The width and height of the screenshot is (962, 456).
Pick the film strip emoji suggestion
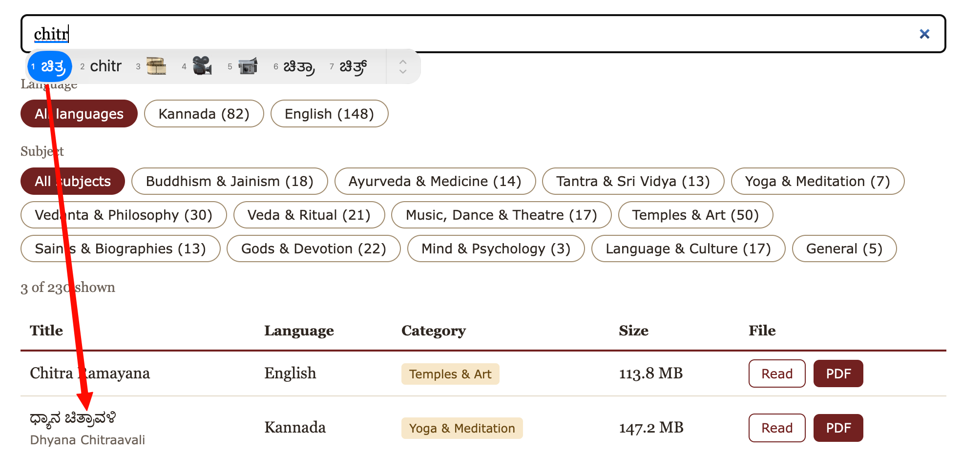[x=152, y=66]
